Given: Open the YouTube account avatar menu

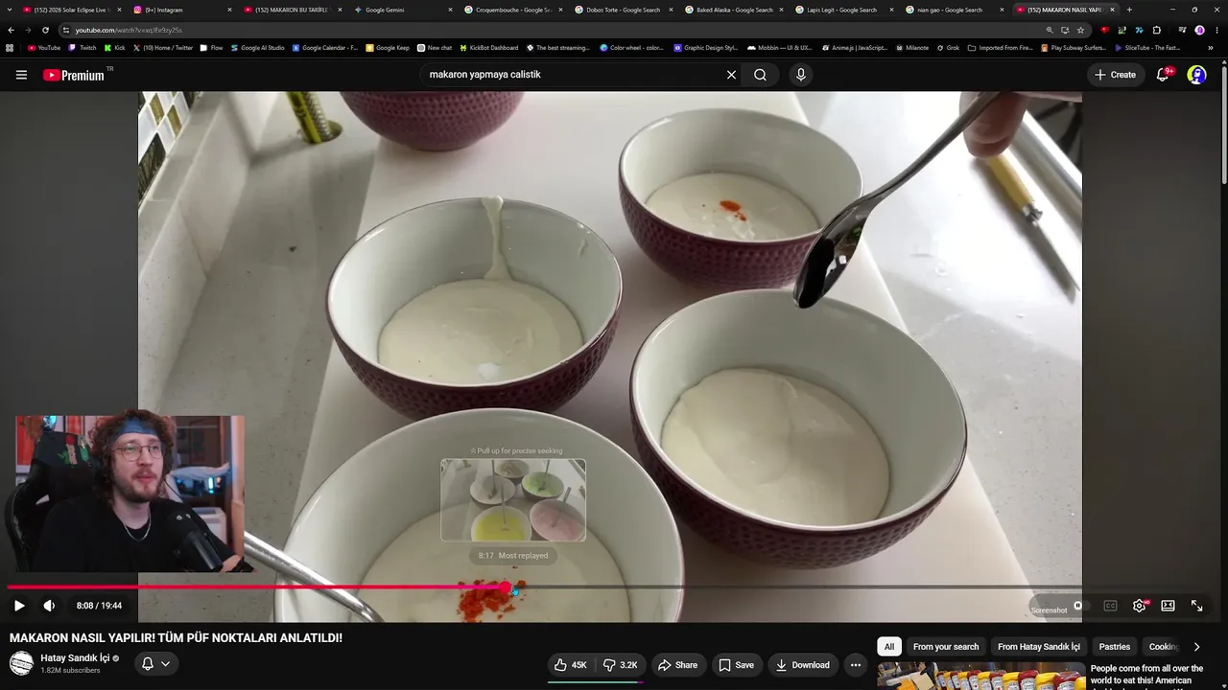Looking at the screenshot, I should pos(1196,75).
